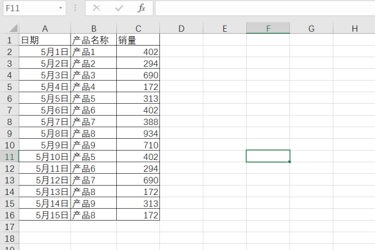The width and height of the screenshot is (375, 250).
Task: Click sales value 710
Action: tap(138, 145)
